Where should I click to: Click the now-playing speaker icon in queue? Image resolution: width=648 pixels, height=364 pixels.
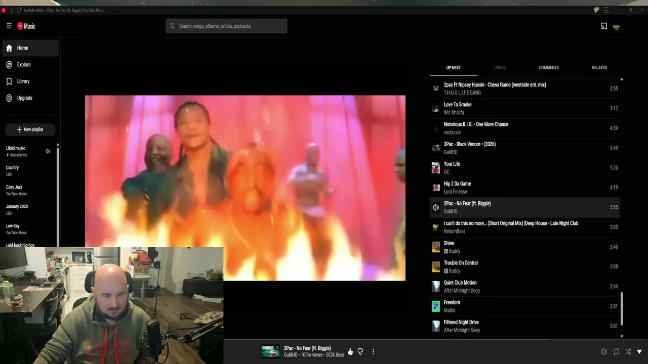pyautogui.click(x=435, y=207)
